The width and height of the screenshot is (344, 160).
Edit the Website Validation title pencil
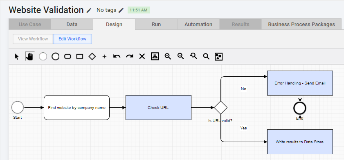click(x=89, y=10)
